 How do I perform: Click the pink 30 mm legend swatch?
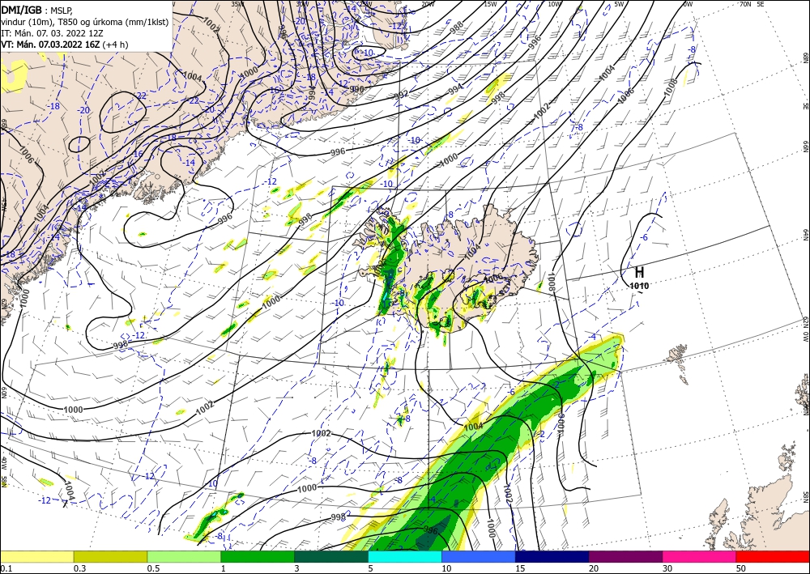(700, 556)
